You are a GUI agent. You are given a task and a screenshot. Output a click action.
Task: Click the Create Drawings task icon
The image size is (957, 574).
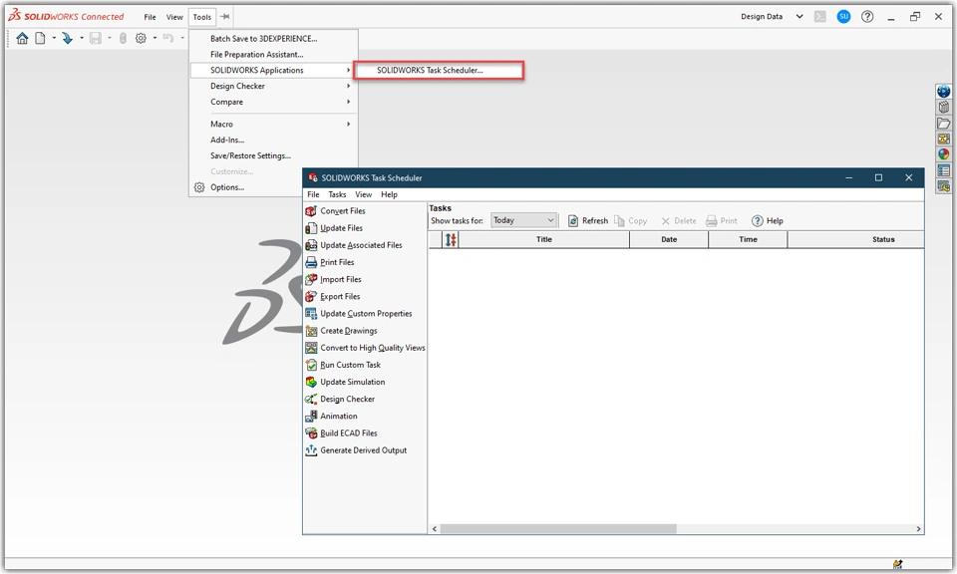311,331
